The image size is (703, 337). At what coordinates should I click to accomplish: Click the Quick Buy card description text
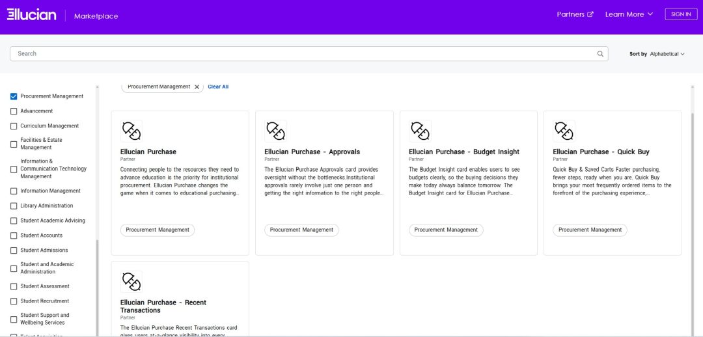(x=613, y=182)
